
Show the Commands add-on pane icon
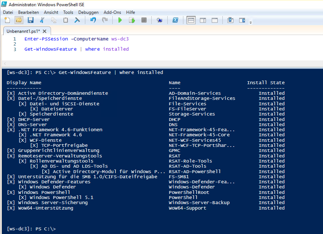tap(242, 20)
